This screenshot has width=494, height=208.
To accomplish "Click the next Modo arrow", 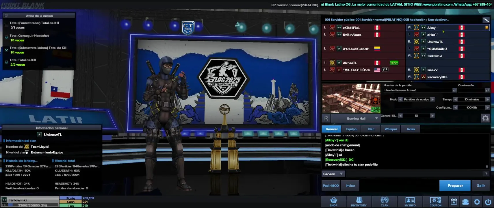I will click(x=432, y=99).
